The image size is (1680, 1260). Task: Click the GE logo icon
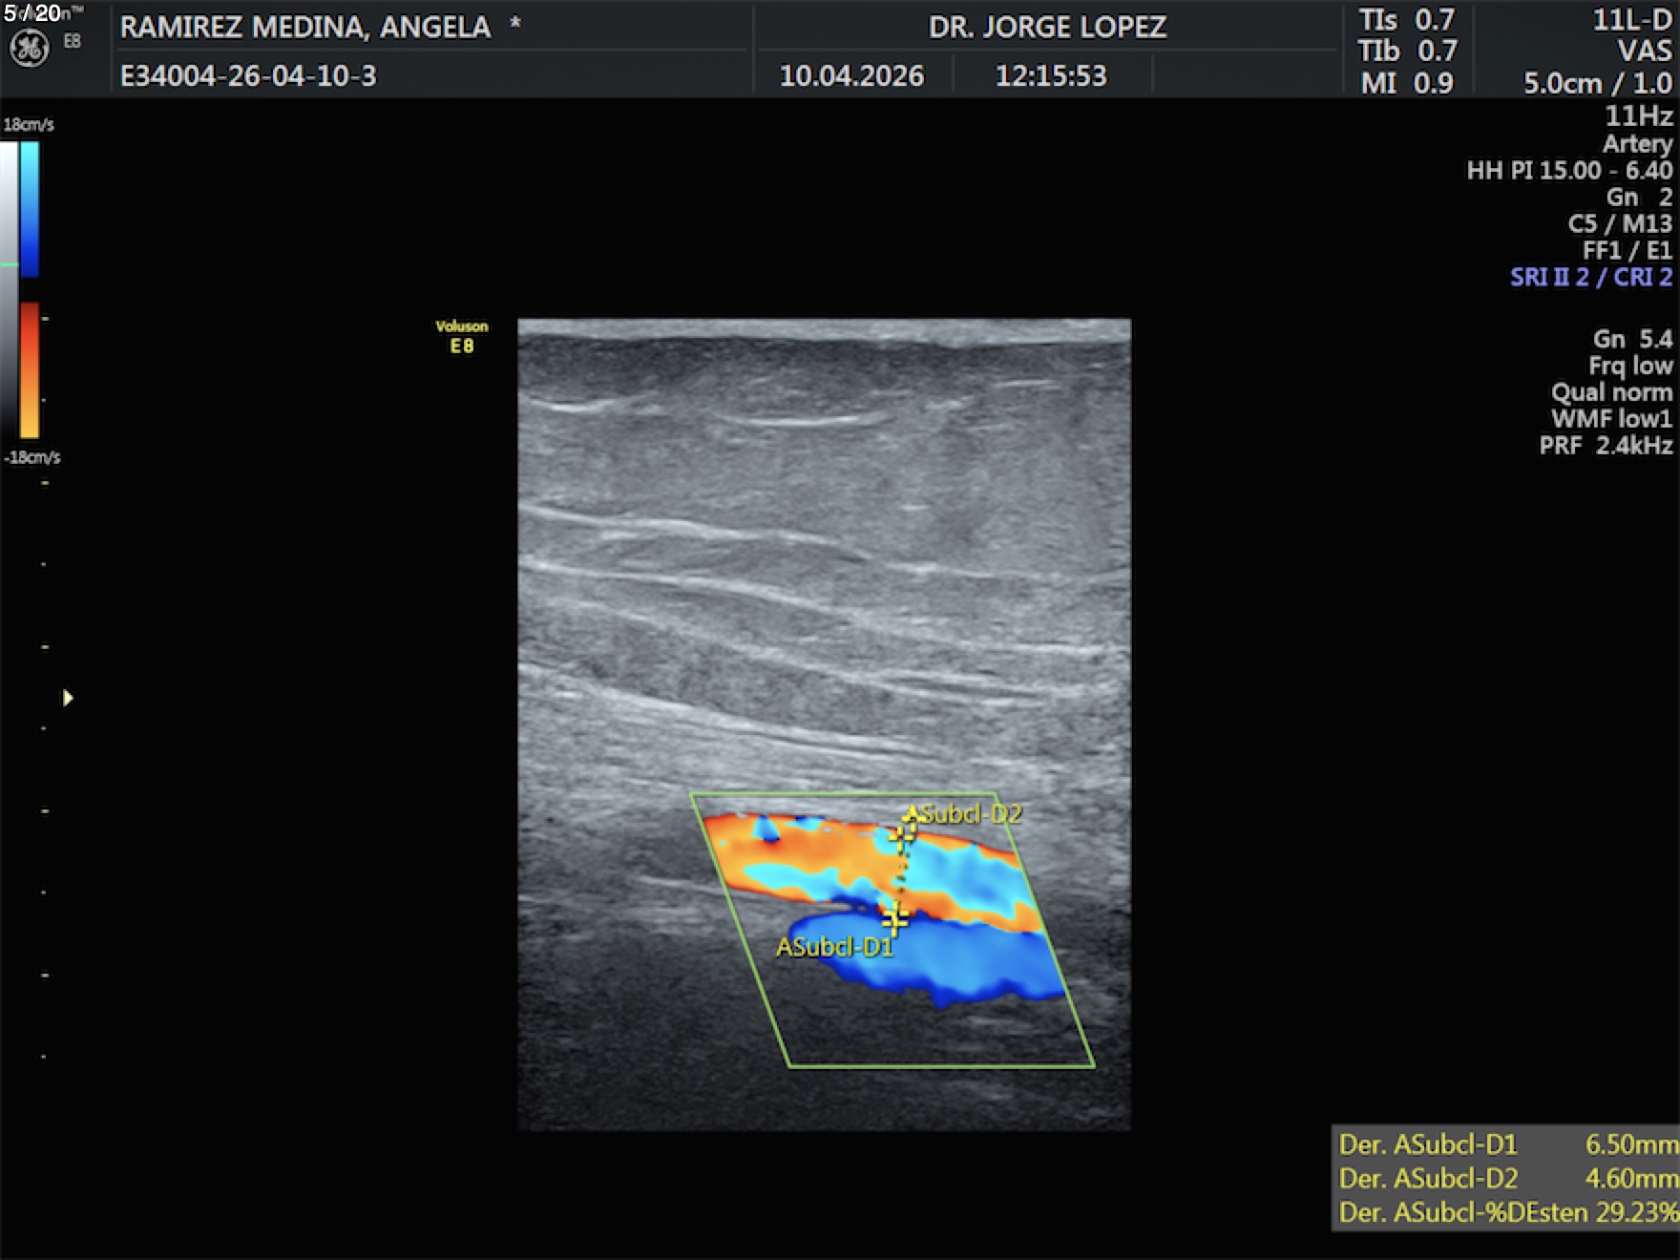click(x=29, y=48)
